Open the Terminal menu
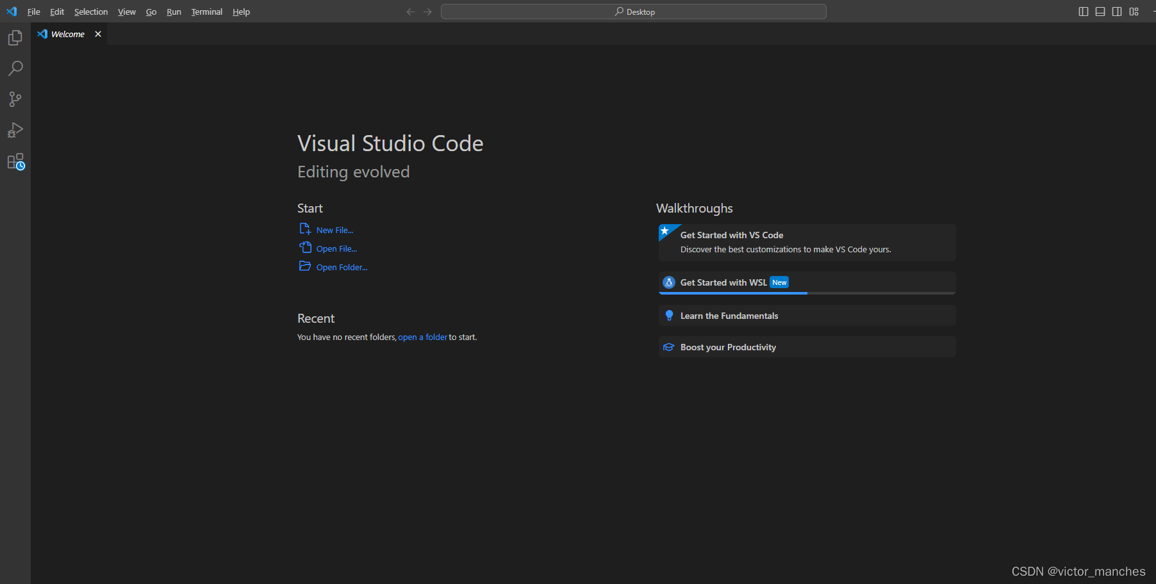Image resolution: width=1156 pixels, height=584 pixels. (206, 12)
